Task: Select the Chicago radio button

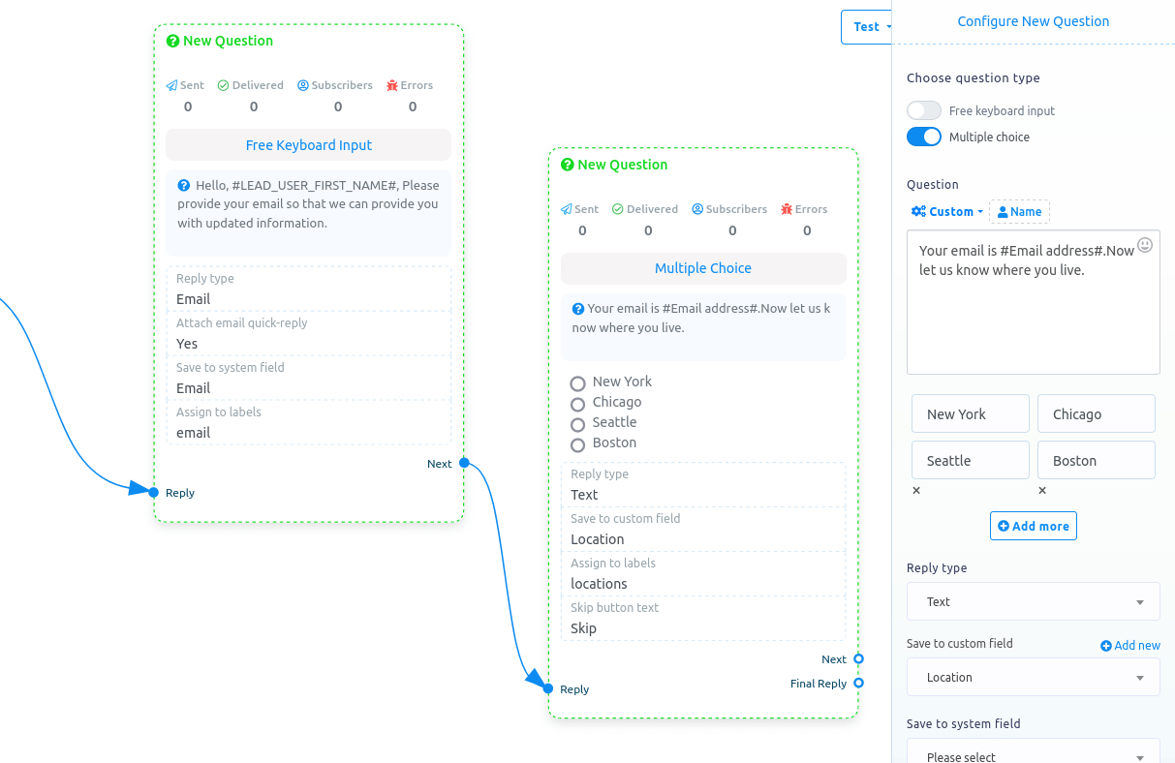Action: point(577,402)
